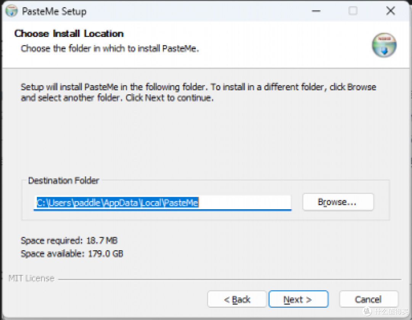Click the 'Choose Install Location' heading
412x320 pixels.
click(x=69, y=34)
